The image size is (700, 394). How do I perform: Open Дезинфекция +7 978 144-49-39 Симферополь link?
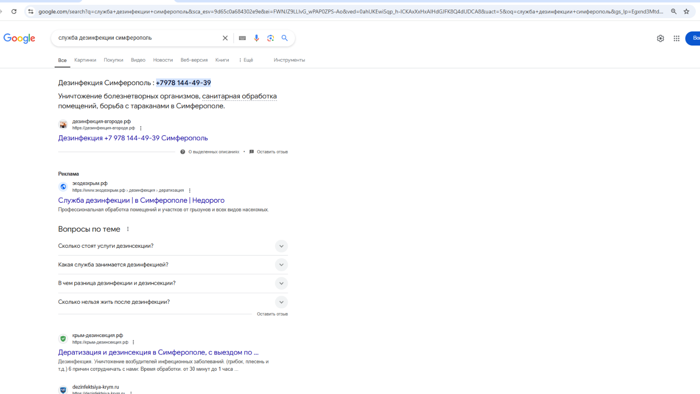click(133, 138)
